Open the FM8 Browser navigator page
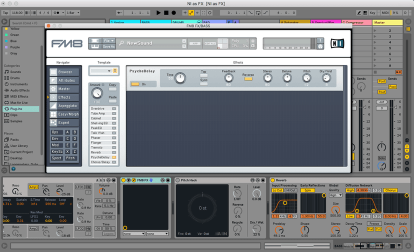The image size is (414, 252). click(x=64, y=72)
